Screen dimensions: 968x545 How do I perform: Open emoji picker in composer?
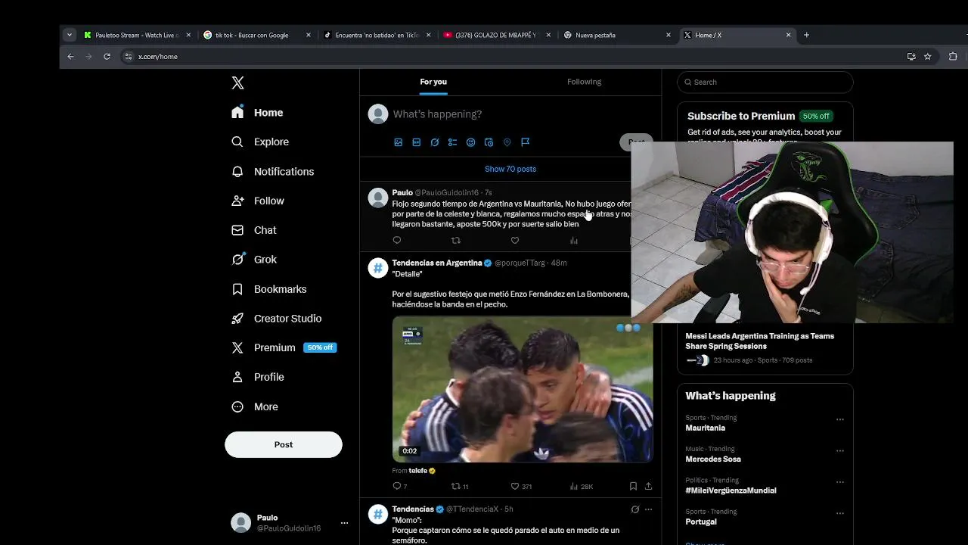[x=471, y=142]
